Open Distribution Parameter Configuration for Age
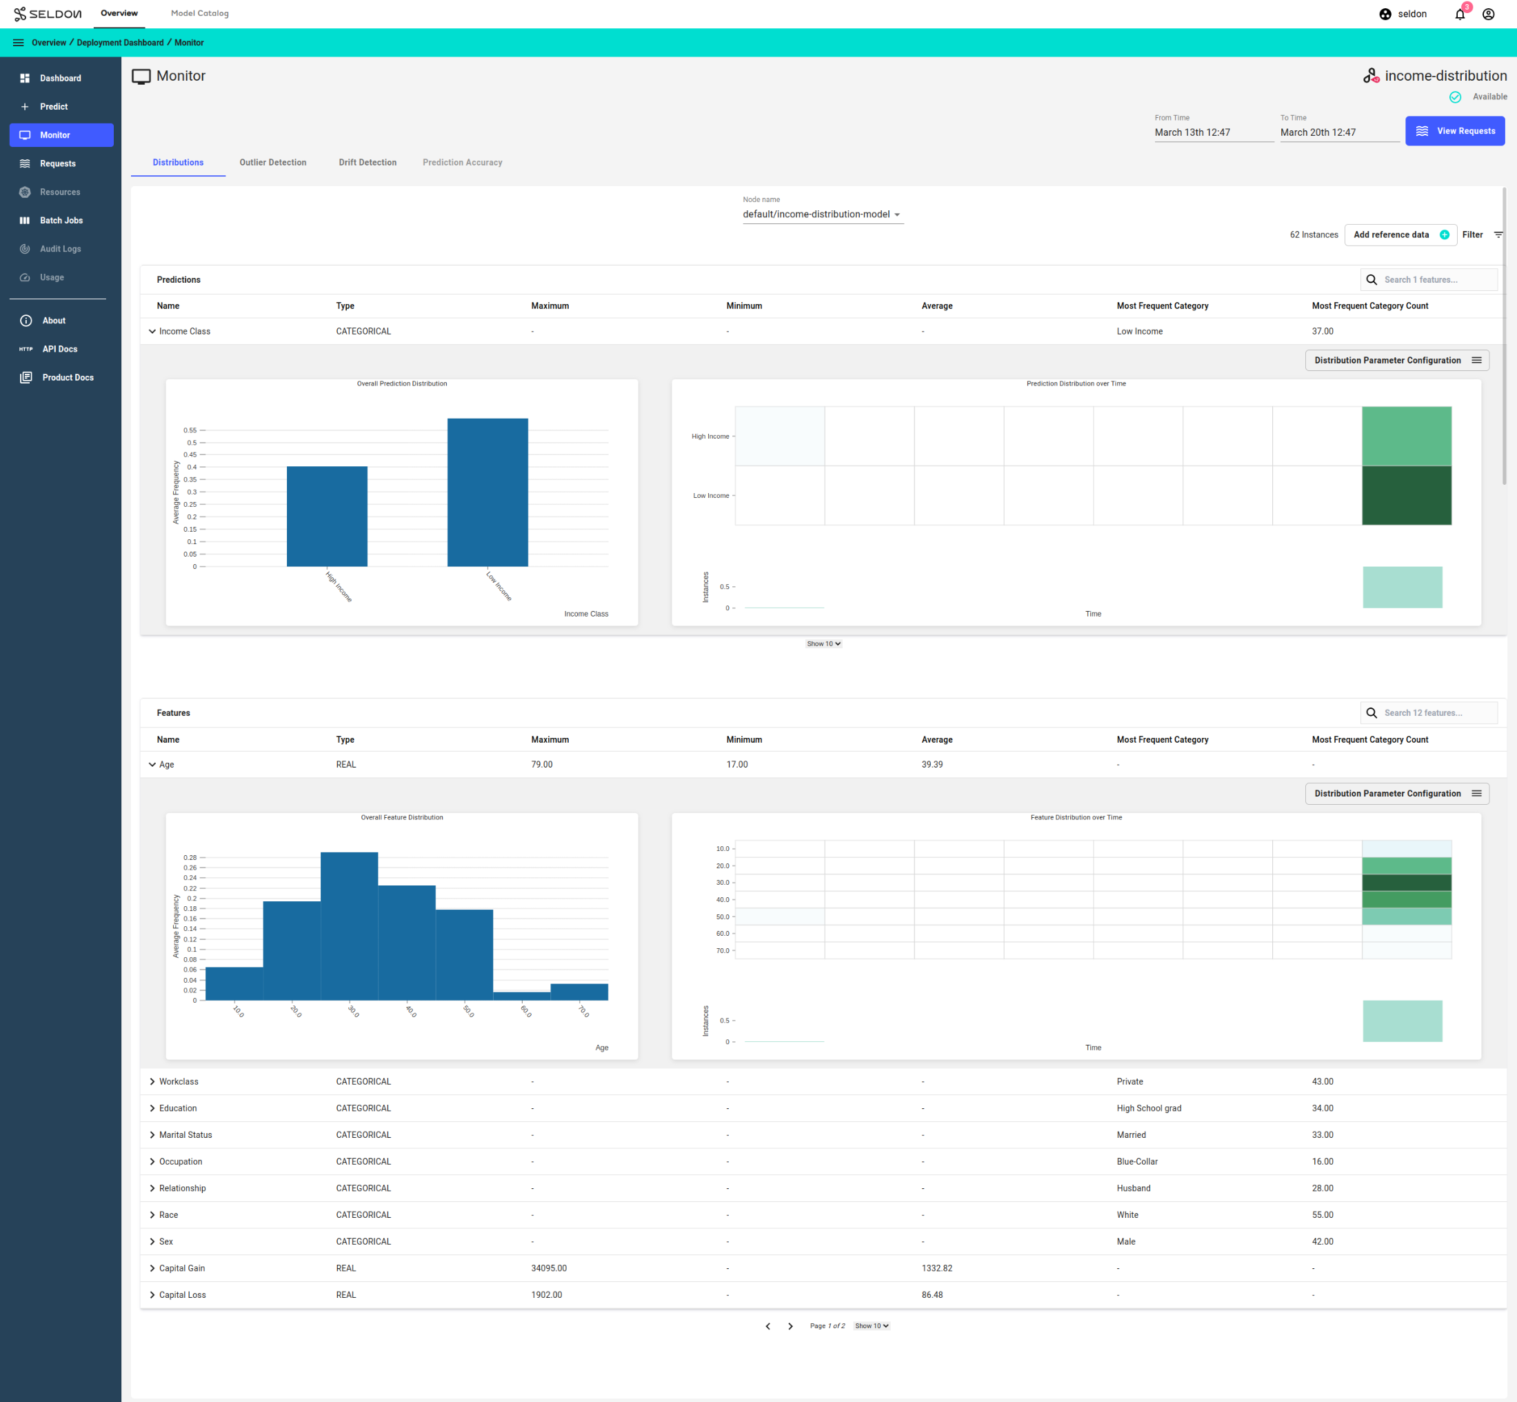 pyautogui.click(x=1397, y=794)
